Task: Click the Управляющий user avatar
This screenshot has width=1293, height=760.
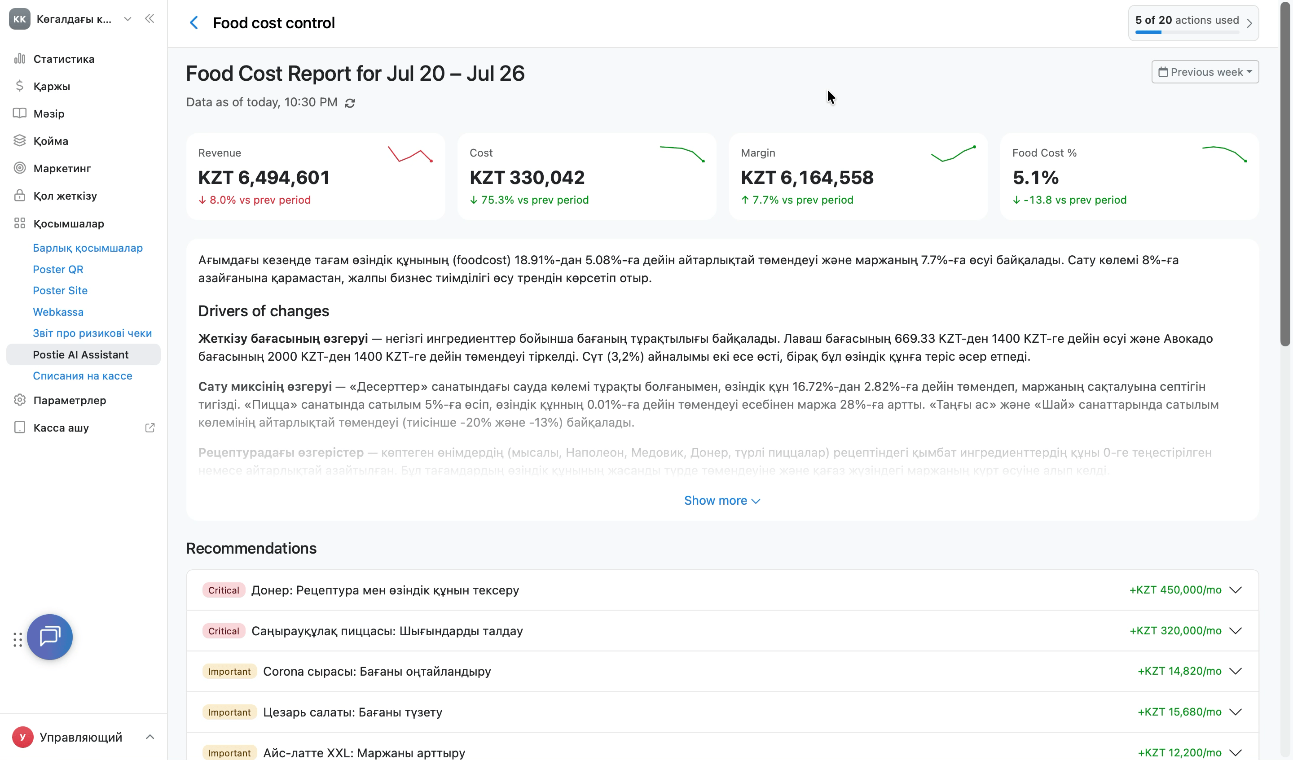Action: (x=22, y=737)
